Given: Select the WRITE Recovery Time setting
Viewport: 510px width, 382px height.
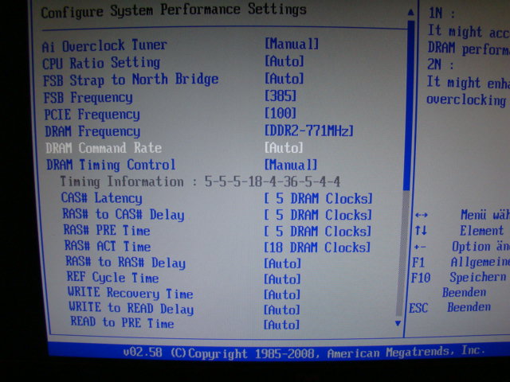Looking at the screenshot, I should (x=131, y=293).
